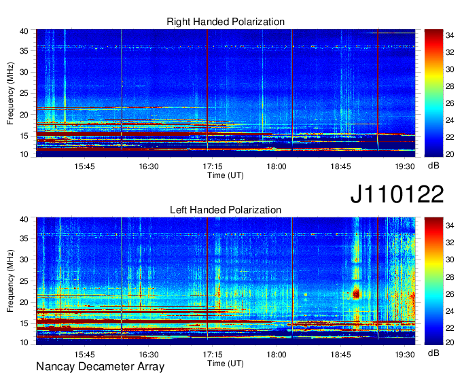Click the bottom spectrogram plot
Image resolution: width=462 pixels, height=375 pixels.
[x=226, y=281]
